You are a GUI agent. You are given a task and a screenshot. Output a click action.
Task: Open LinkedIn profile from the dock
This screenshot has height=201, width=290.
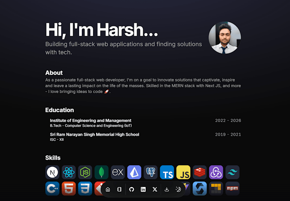[x=143, y=189]
